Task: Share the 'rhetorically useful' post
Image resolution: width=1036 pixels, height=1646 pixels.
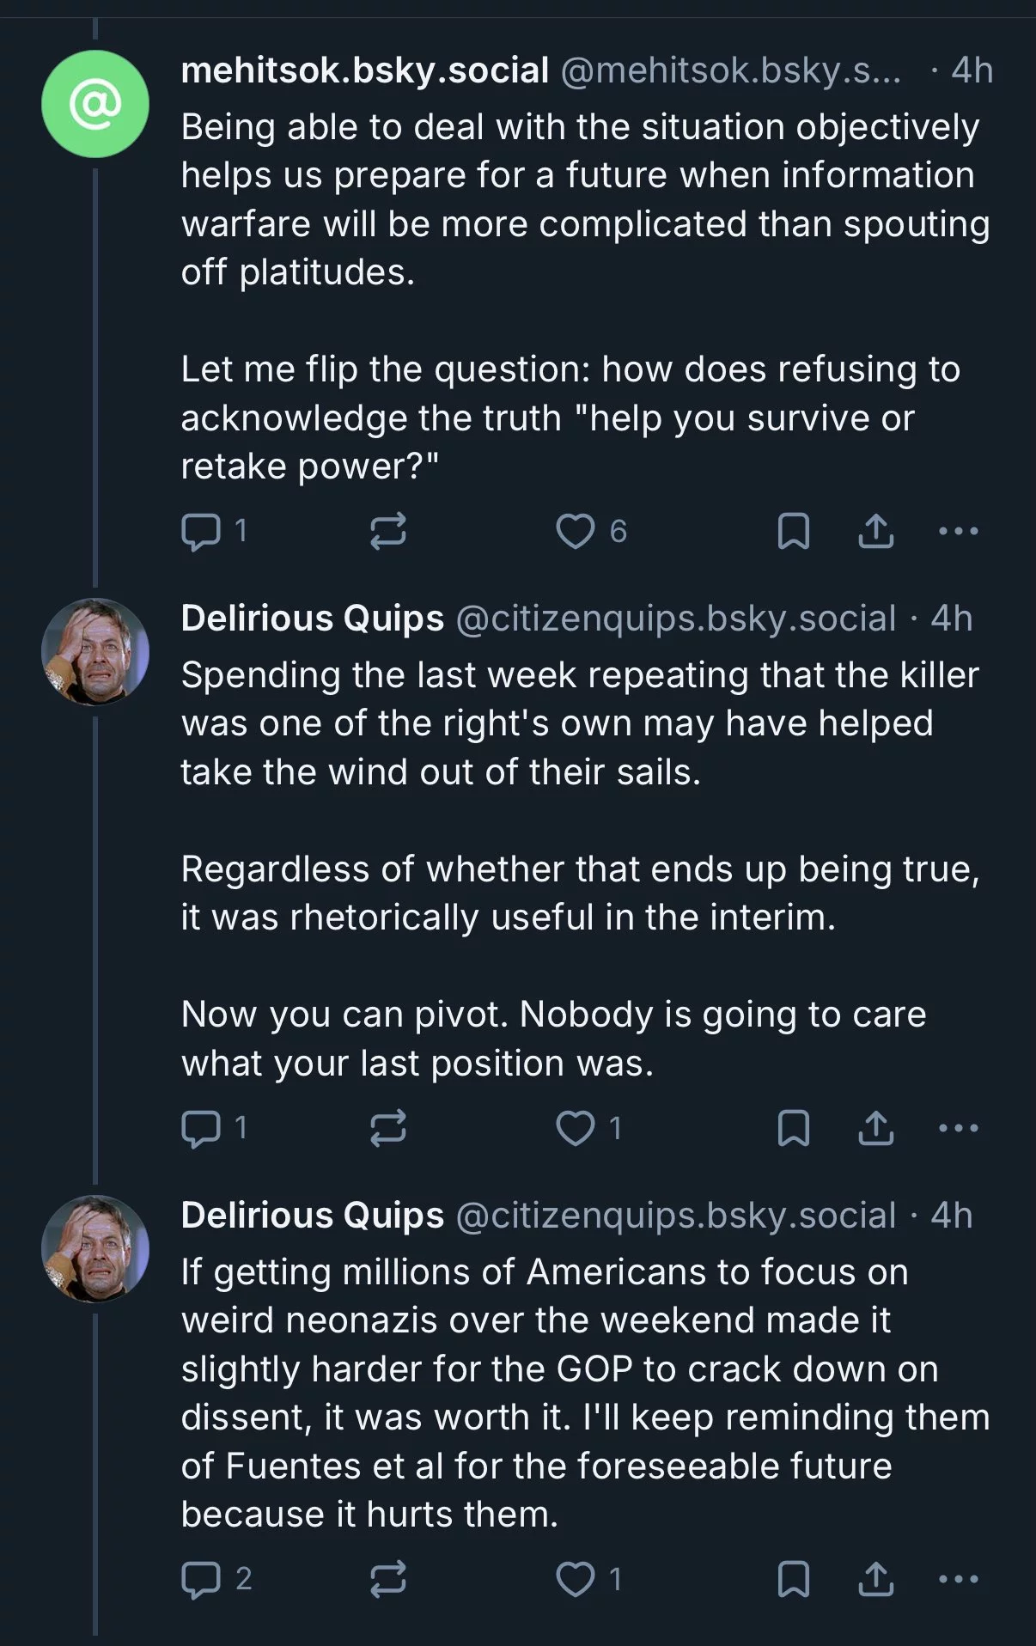Action: point(875,1128)
